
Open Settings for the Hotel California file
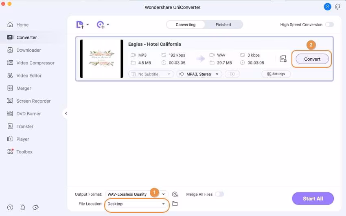tap(276, 74)
